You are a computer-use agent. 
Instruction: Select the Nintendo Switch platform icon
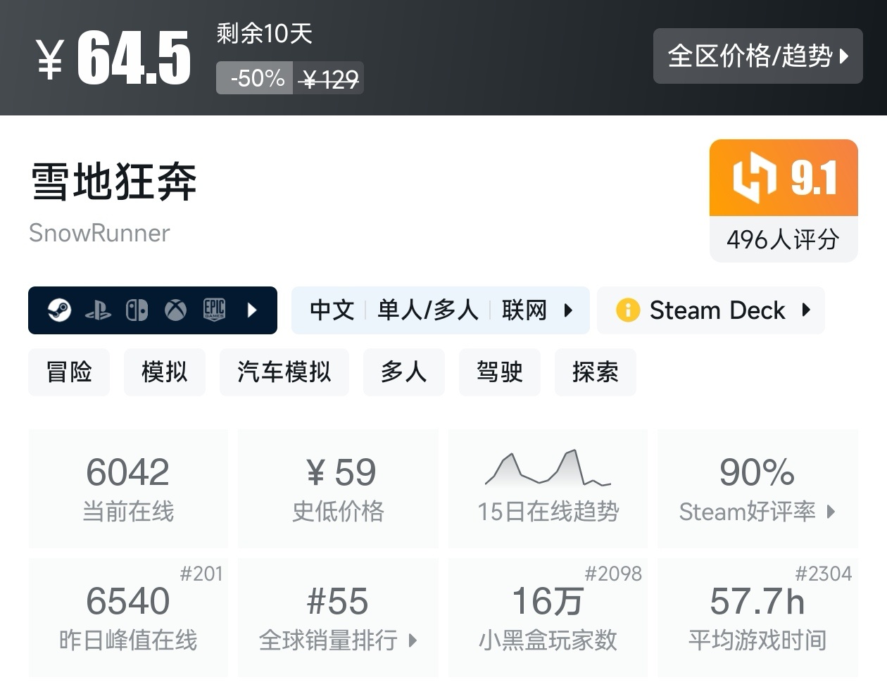[138, 310]
